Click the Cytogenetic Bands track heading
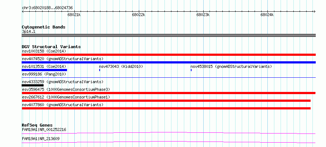This screenshot has width=326, height=147. click(x=44, y=27)
